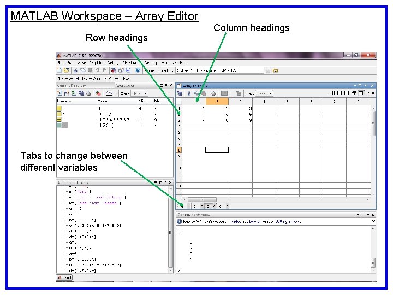The image size is (393, 295).
Task: Click the MATLAB Start button
Action: click(x=64, y=278)
